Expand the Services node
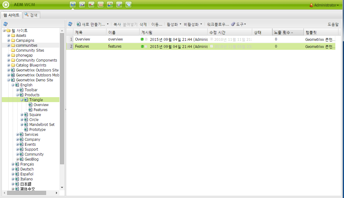Screen dimensions: 344x198 click(x=18, y=135)
